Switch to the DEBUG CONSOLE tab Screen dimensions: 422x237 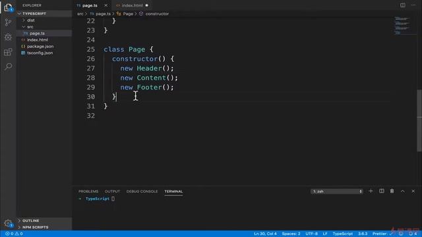click(142, 192)
